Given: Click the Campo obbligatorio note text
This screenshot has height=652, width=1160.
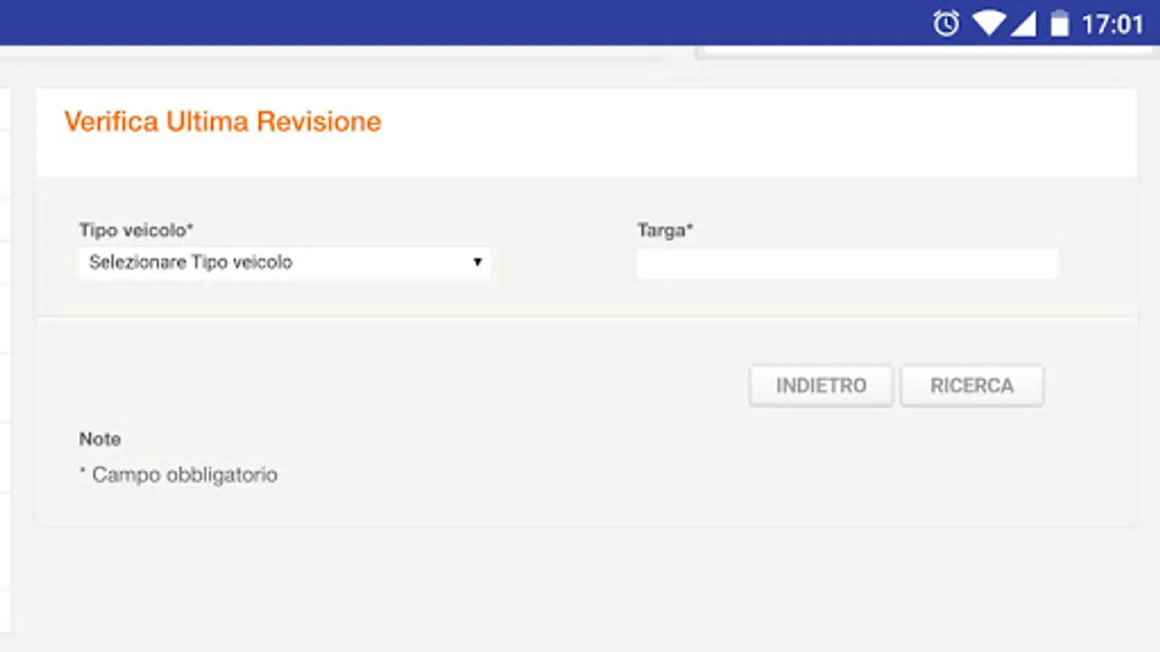Looking at the screenshot, I should (178, 475).
